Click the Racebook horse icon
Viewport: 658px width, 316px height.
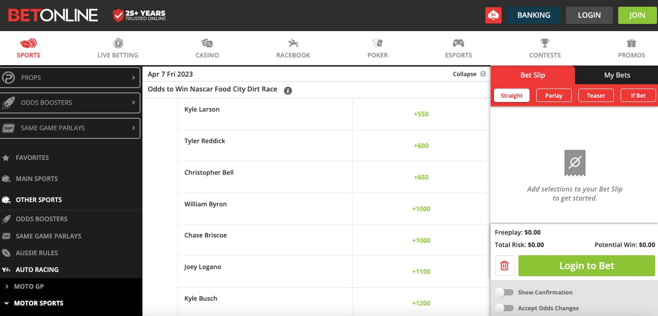(293, 43)
